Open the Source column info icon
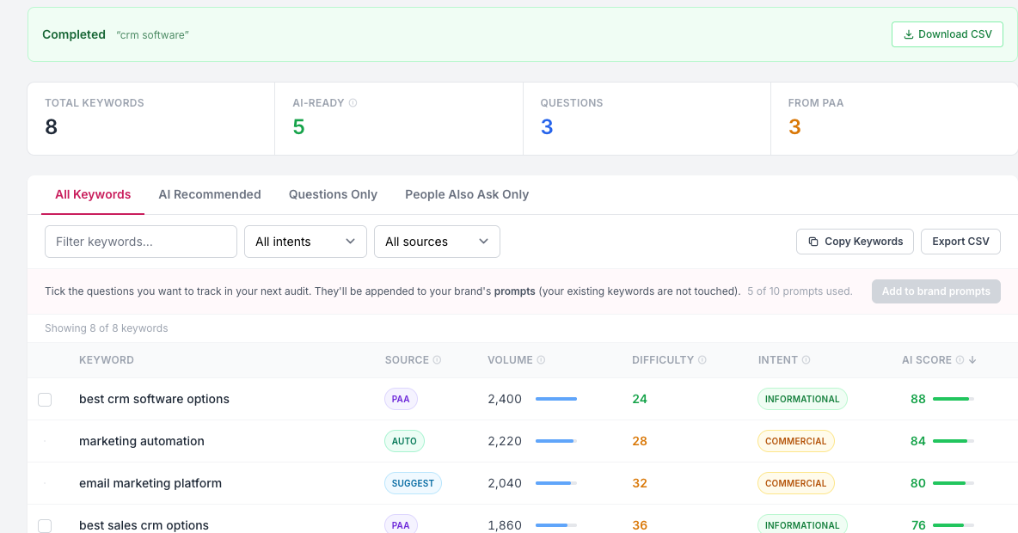The height and width of the screenshot is (533, 1018). click(437, 359)
